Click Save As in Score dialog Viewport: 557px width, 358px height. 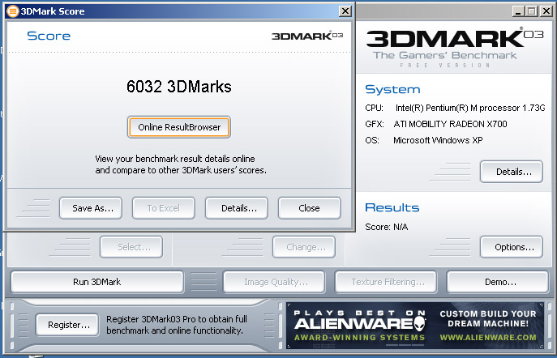pyautogui.click(x=91, y=208)
